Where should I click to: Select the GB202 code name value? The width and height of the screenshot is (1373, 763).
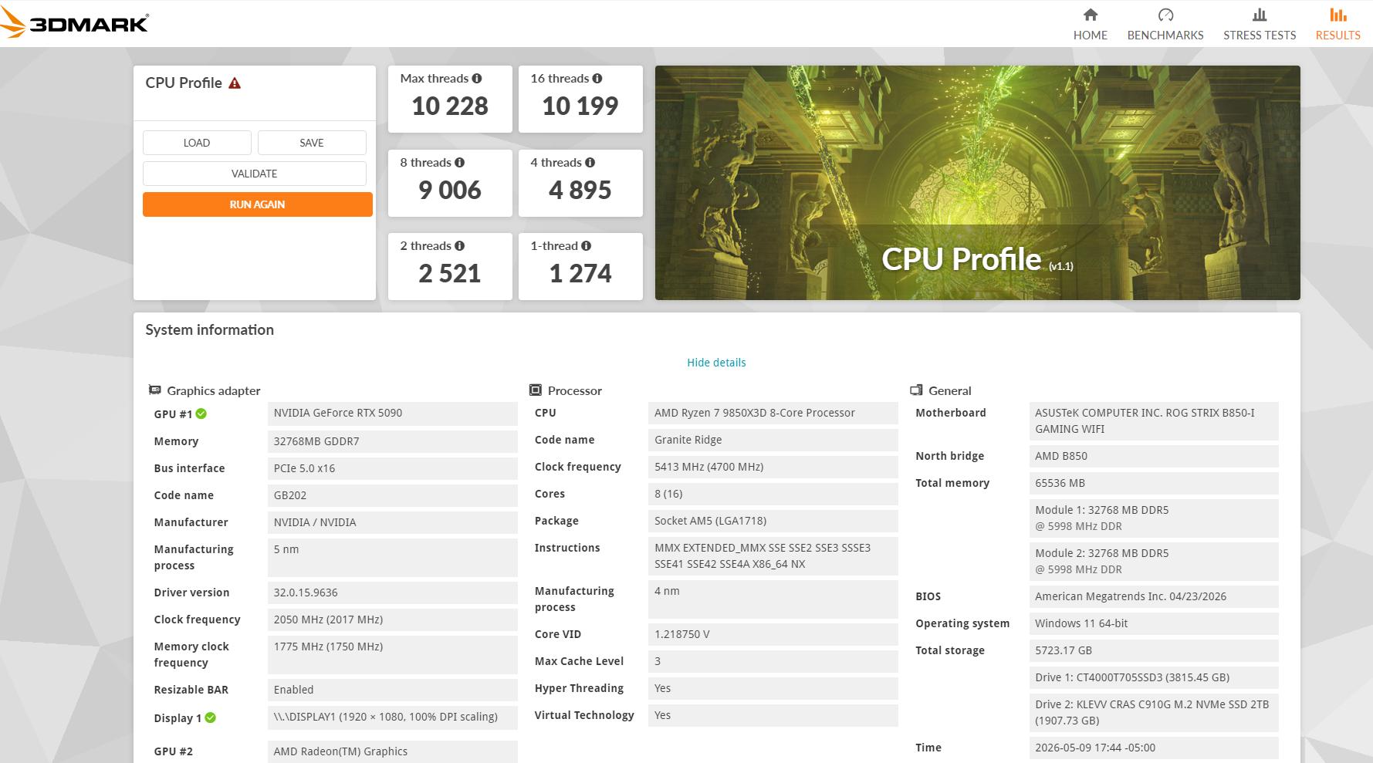tap(393, 495)
